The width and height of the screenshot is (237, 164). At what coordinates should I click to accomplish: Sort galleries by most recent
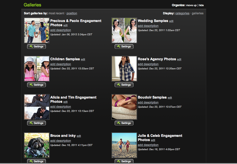pyautogui.click(x=56, y=13)
